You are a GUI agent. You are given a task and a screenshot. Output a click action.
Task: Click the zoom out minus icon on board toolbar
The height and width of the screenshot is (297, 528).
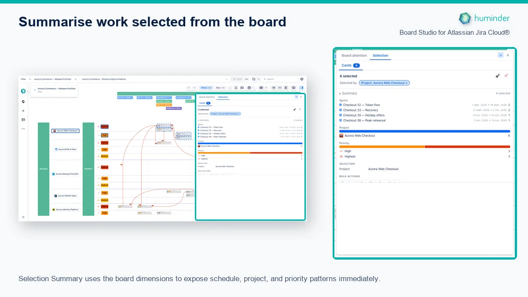(280, 88)
